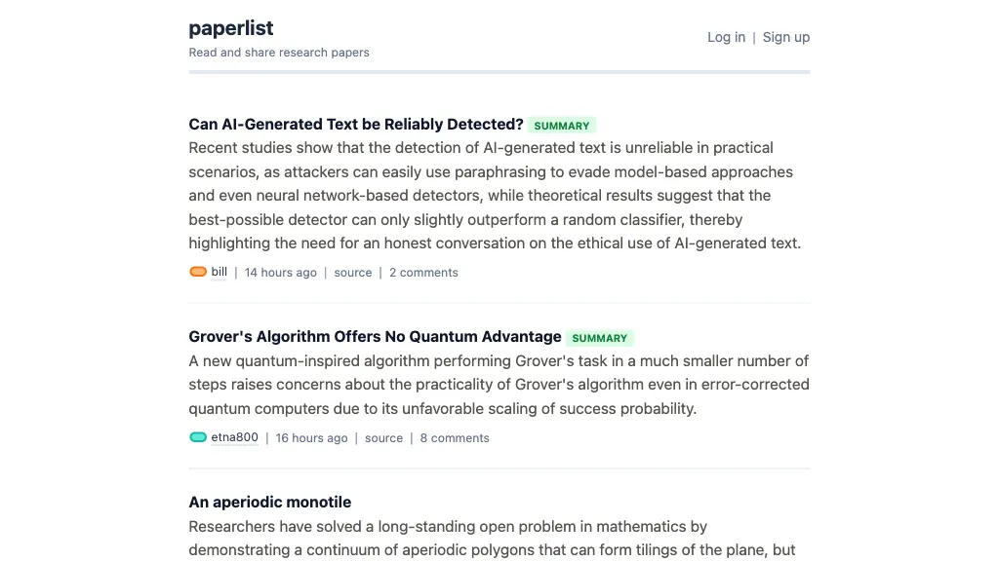
Task: Click etna800's teal avatar icon
Action: pyautogui.click(x=197, y=437)
